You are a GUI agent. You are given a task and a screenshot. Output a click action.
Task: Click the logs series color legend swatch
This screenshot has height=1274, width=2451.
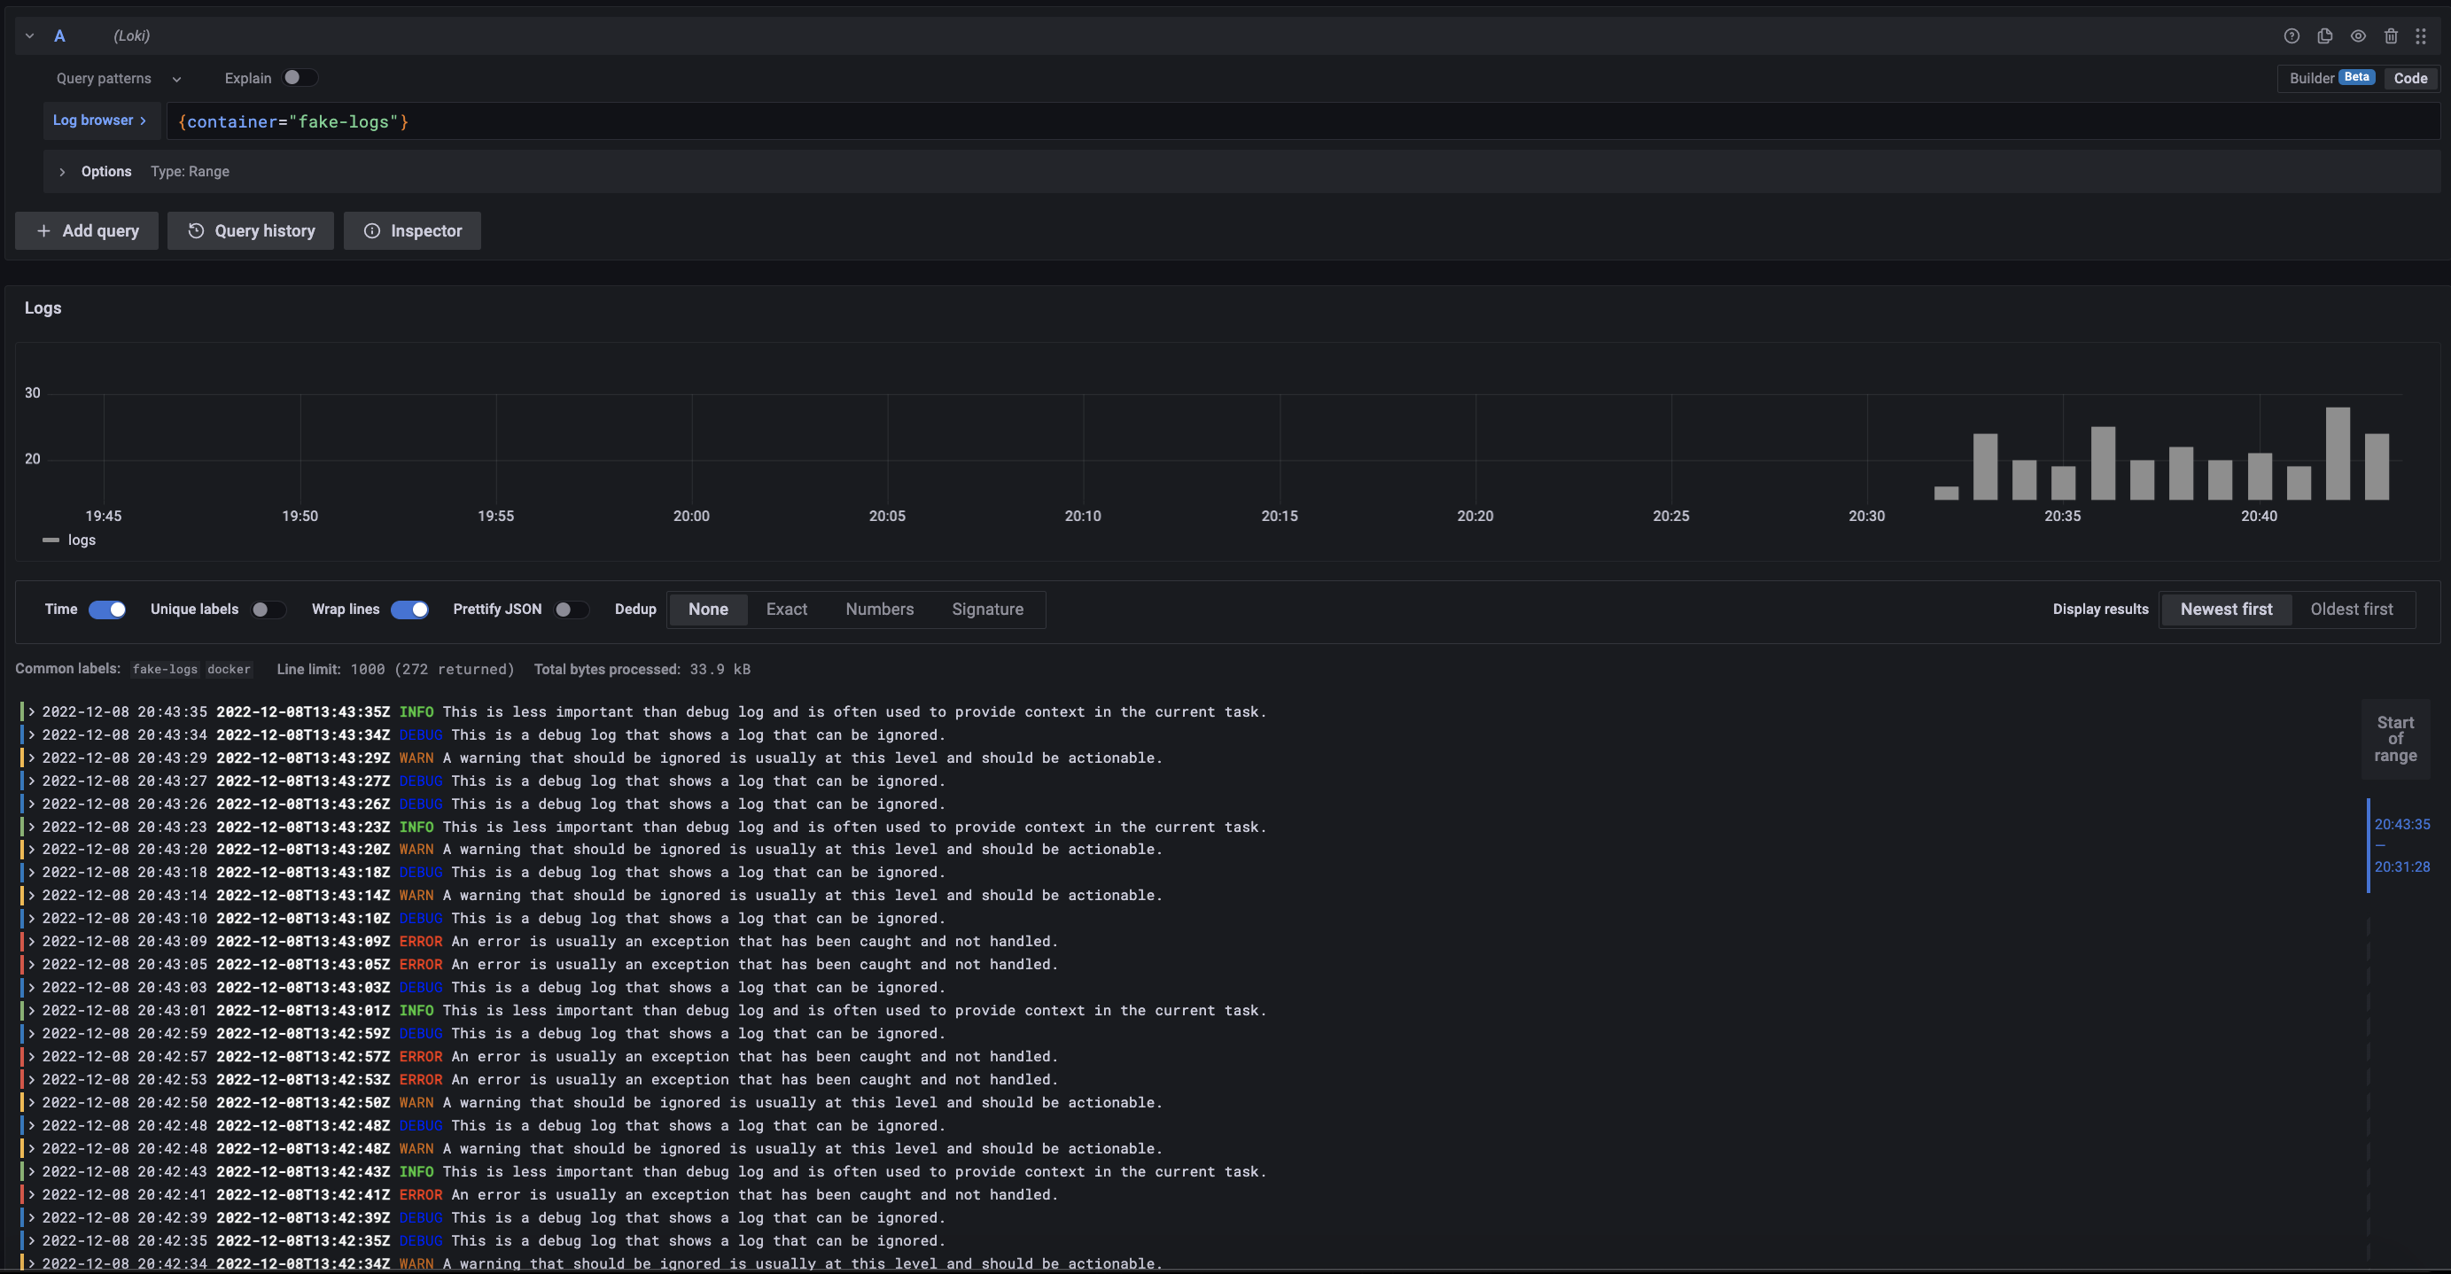pos(51,540)
